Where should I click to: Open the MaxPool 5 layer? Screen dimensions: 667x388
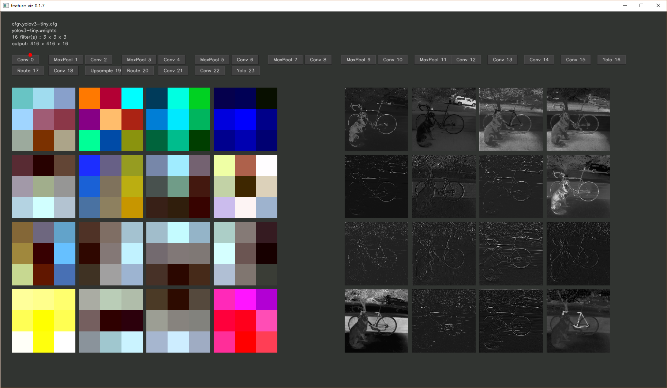(x=211, y=59)
